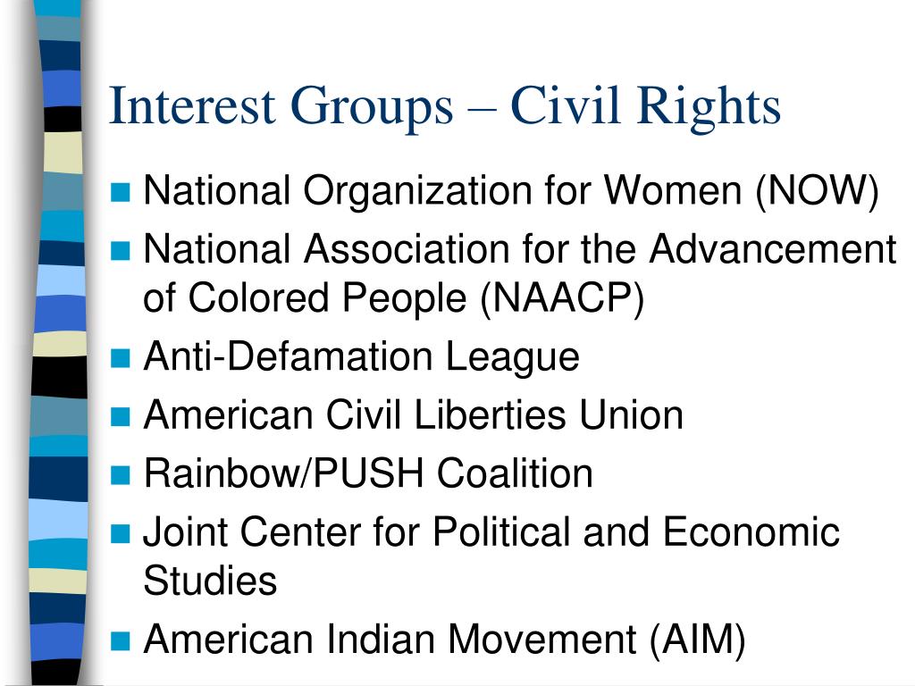Click the Anti-Defamation League text line

point(361,357)
